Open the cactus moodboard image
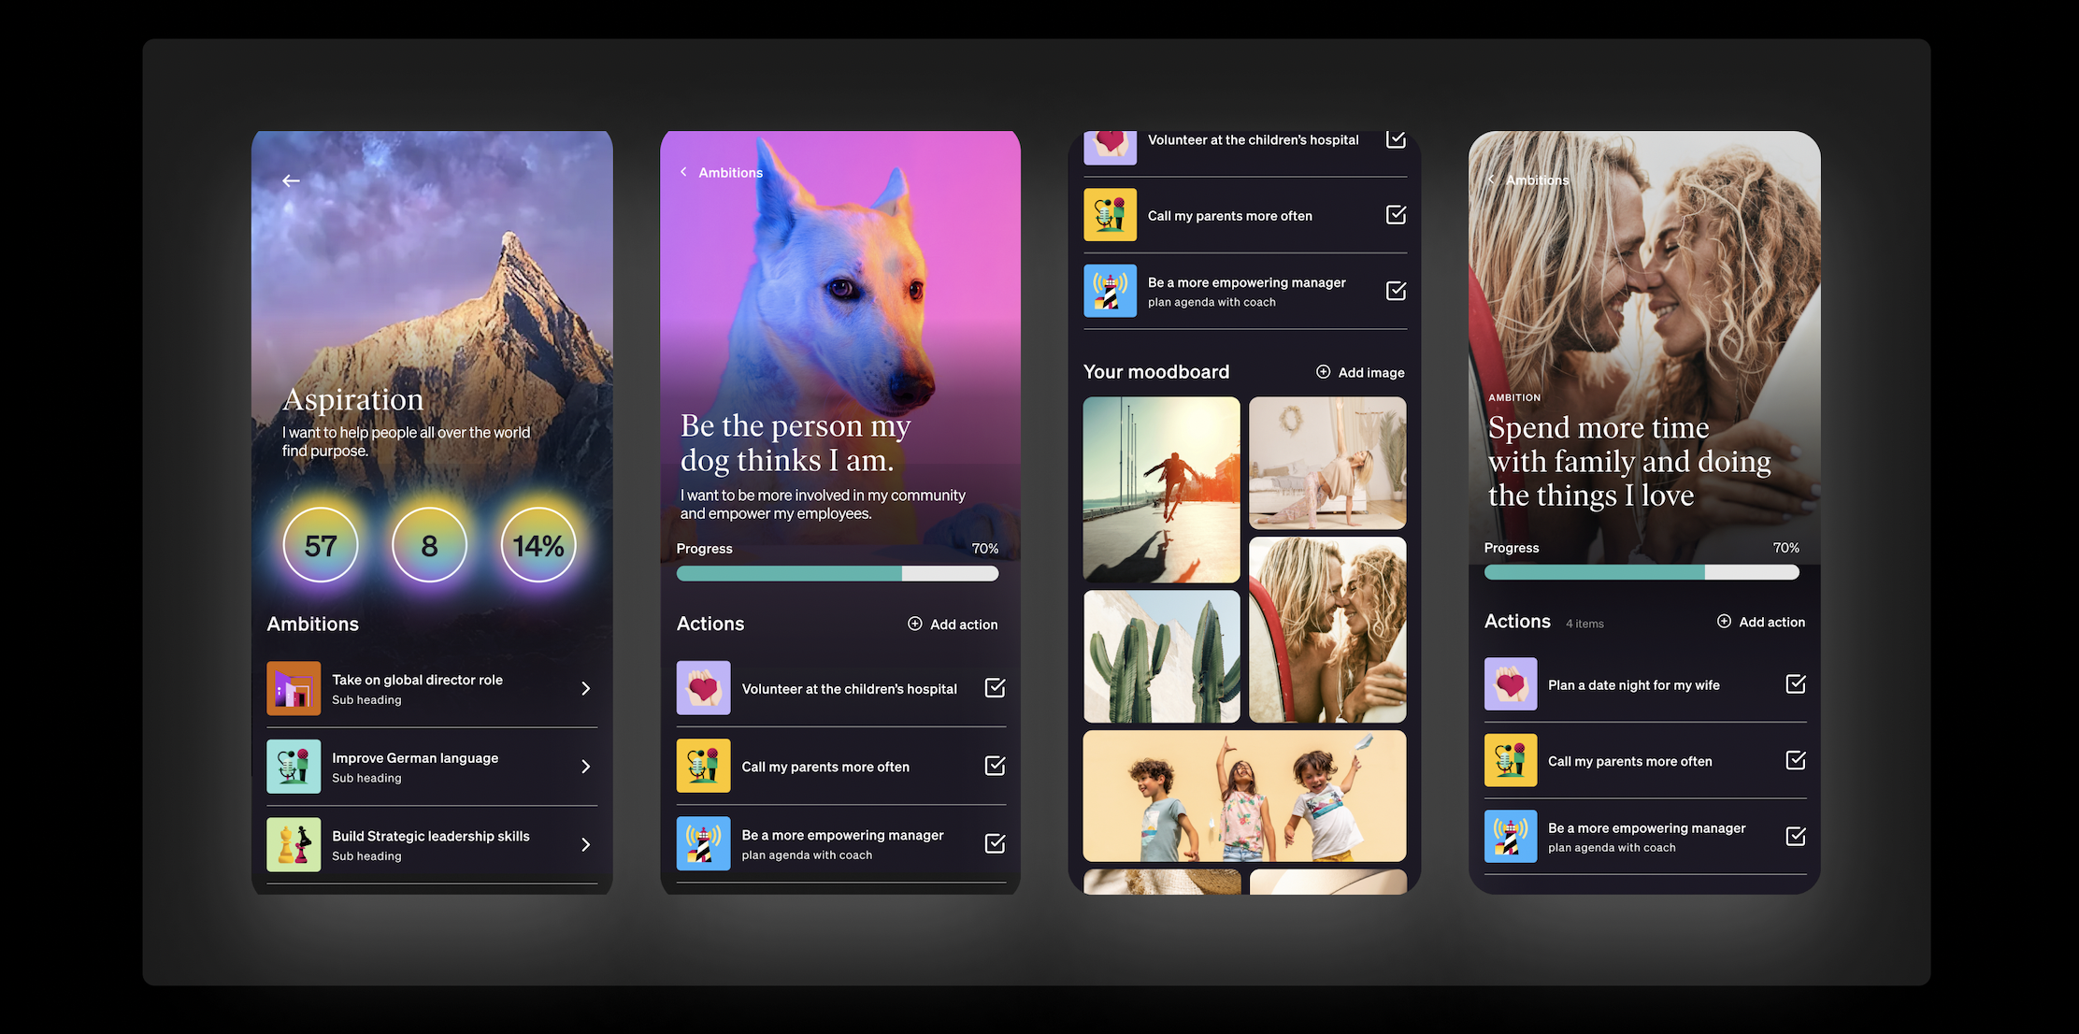This screenshot has height=1034, width=2079. click(x=1161, y=656)
